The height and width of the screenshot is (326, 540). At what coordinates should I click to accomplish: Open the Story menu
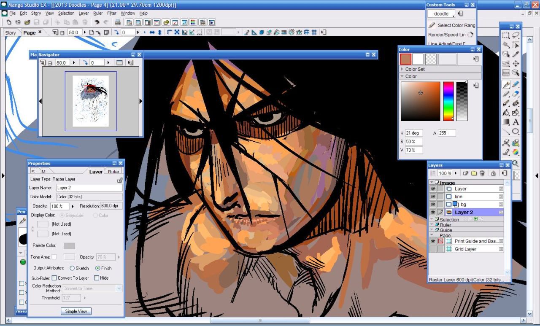point(36,13)
